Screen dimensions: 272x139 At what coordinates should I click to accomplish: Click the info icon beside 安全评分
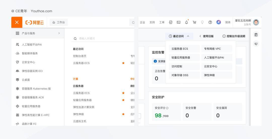(x=167, y=108)
